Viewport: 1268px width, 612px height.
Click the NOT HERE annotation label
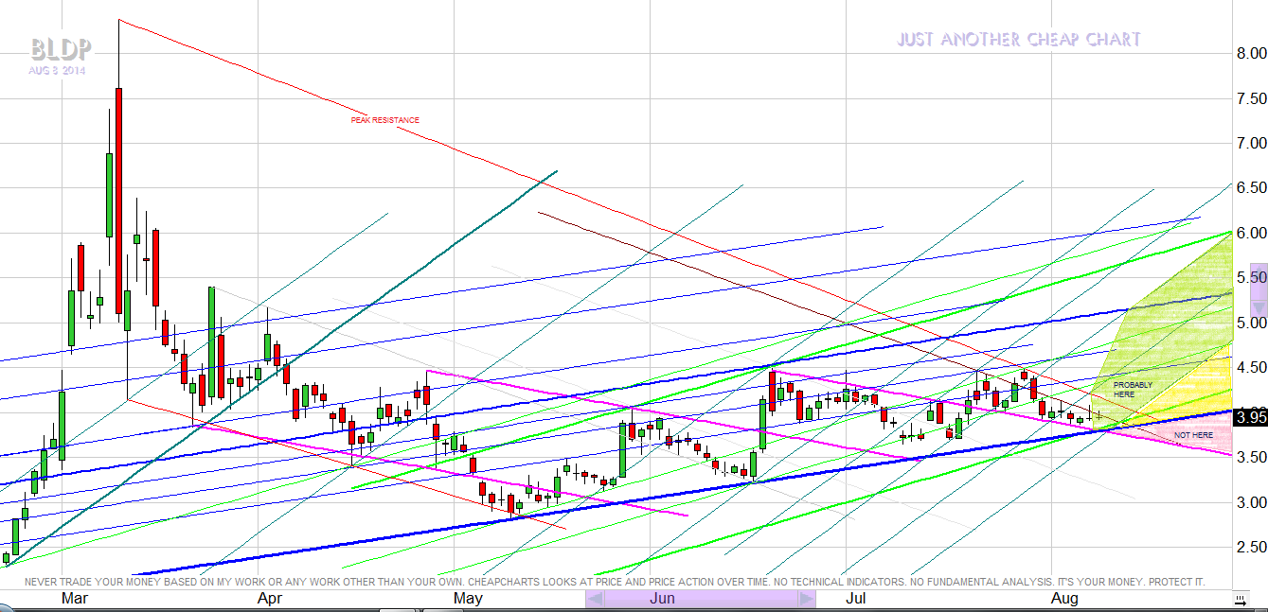coord(1192,435)
